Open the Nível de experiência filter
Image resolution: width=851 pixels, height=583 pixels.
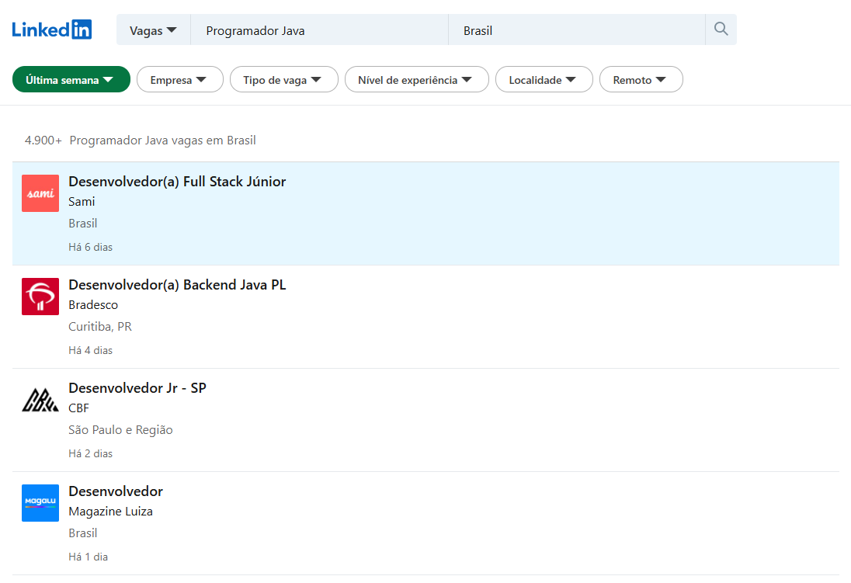416,80
